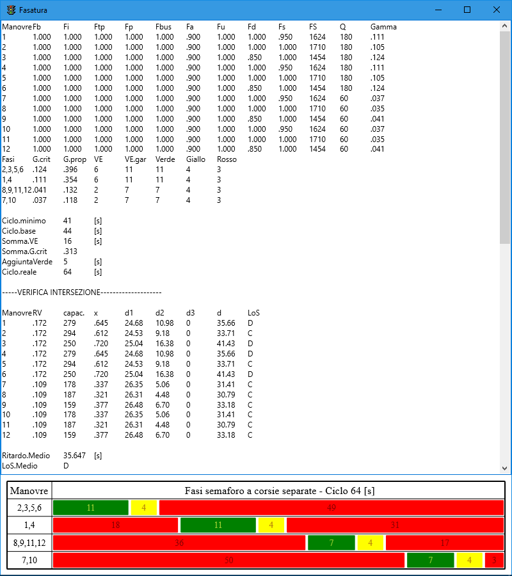Click the 'Verde' column header

(x=165, y=159)
